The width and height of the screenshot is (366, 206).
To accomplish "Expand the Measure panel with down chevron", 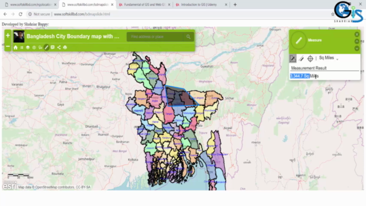I will [x=357, y=48].
